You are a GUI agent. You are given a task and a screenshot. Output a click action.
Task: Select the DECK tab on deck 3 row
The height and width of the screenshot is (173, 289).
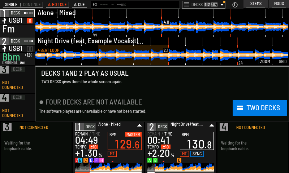tap(18, 69)
